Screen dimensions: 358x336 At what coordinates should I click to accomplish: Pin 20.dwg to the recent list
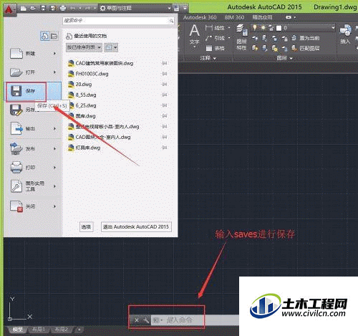point(165,85)
